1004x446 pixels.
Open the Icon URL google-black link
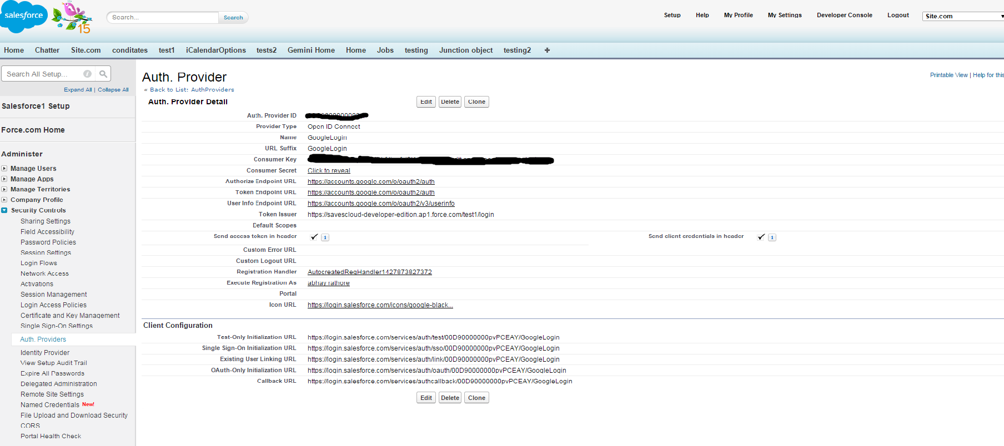point(380,305)
